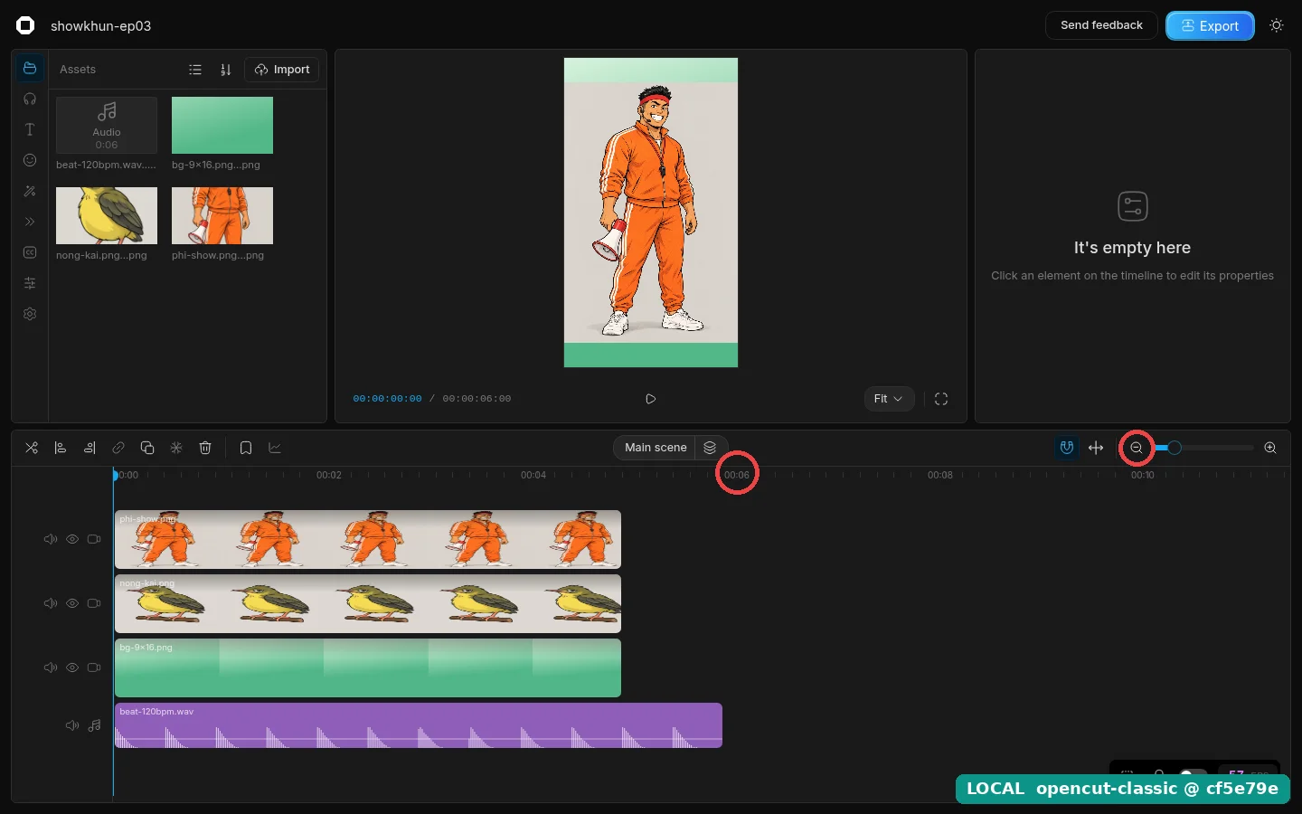Open the Captions tab with the CC icon

click(30, 252)
